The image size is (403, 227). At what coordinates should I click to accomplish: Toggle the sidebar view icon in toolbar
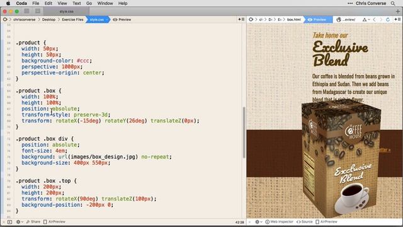pyautogui.click(x=26, y=11)
